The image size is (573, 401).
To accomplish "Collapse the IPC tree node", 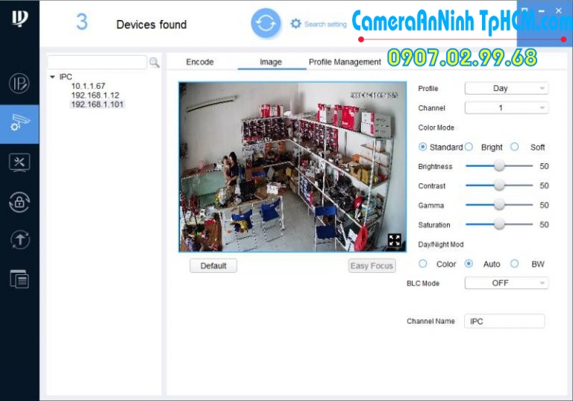I will [x=52, y=77].
